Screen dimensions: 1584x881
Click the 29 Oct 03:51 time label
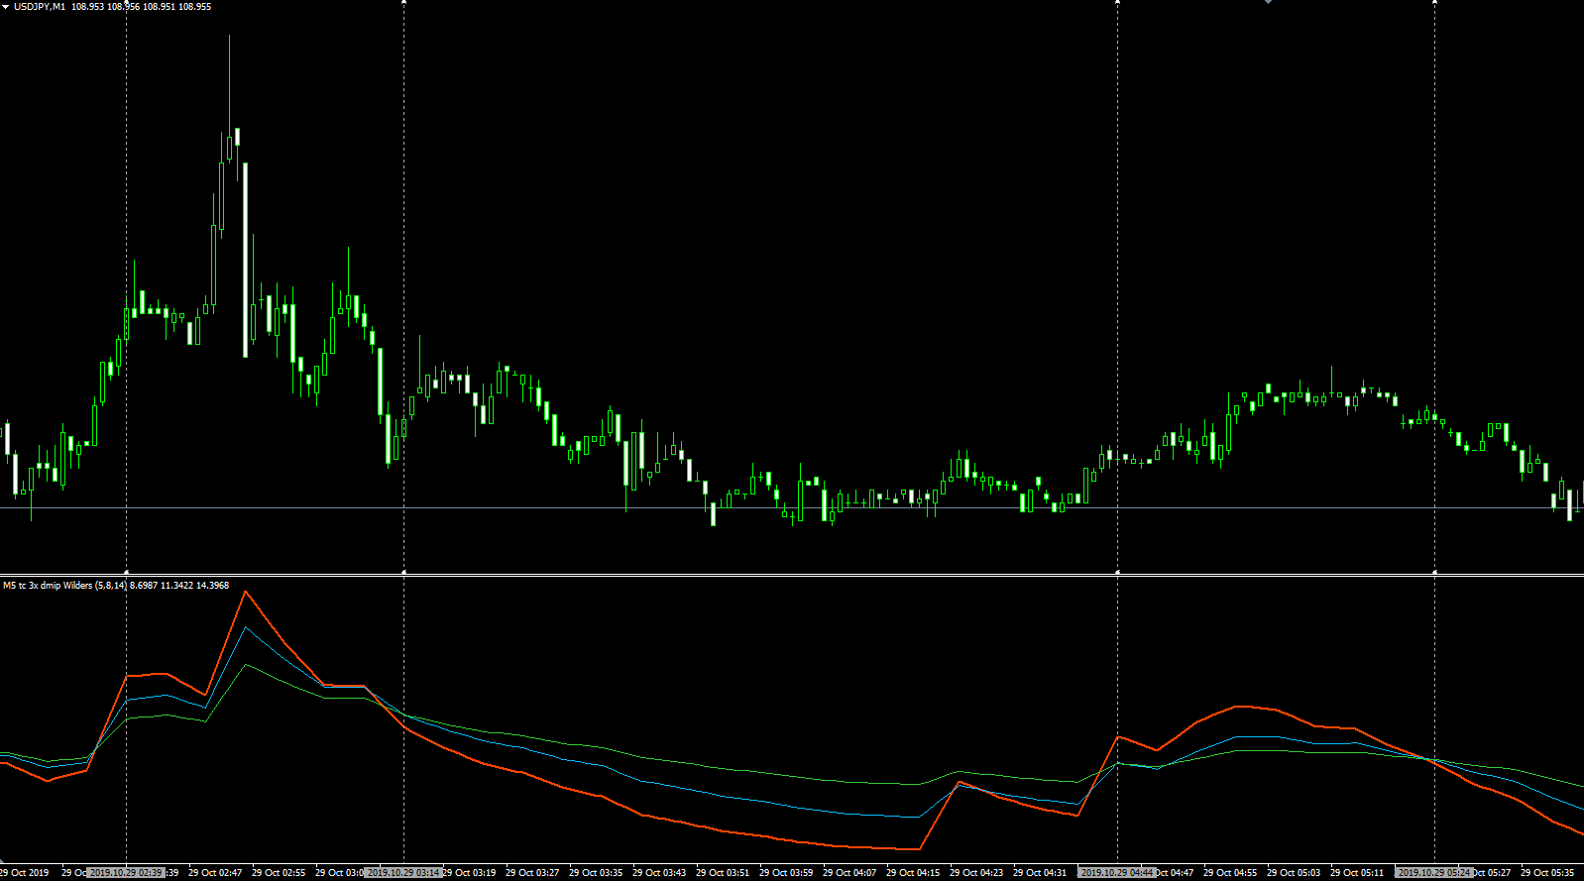(x=723, y=873)
